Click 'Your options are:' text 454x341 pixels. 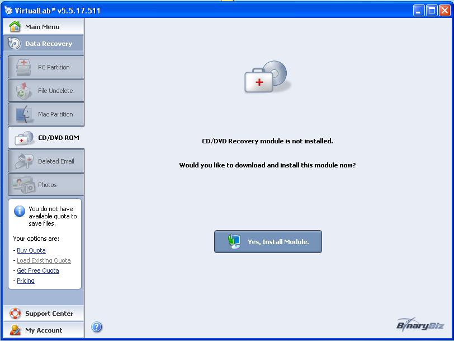[x=36, y=239]
